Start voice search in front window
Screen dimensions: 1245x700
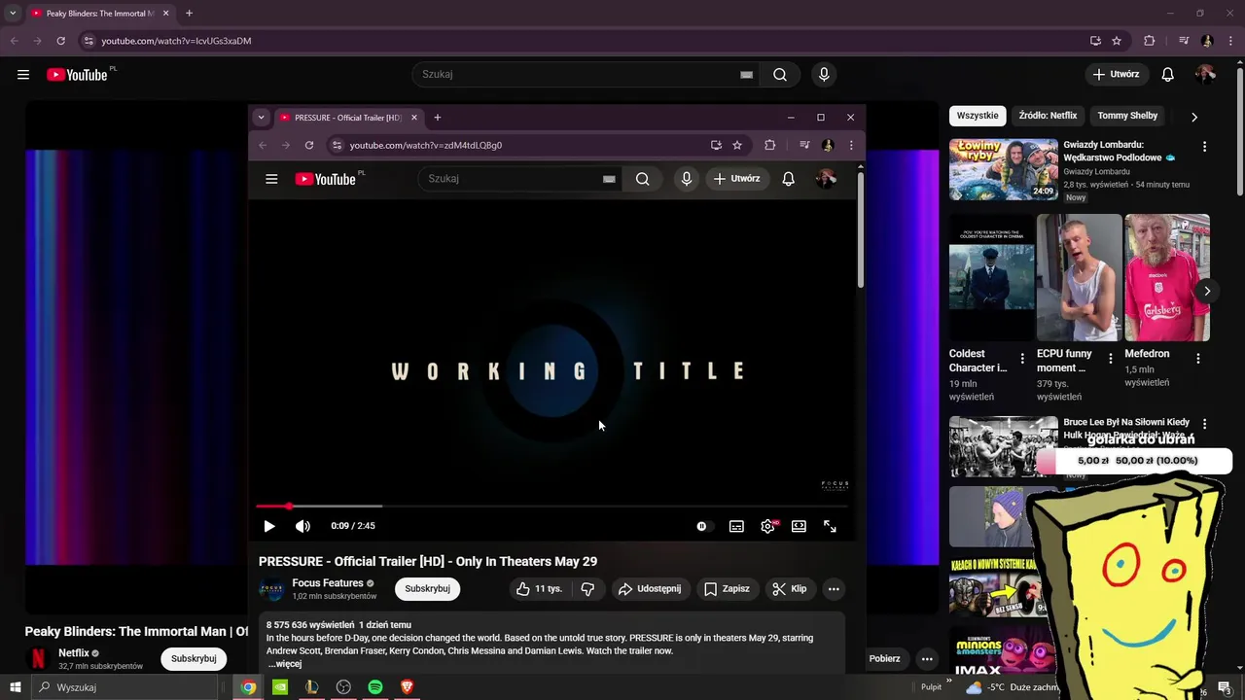[687, 179]
